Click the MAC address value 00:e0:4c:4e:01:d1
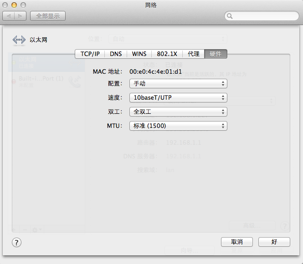This screenshot has width=303, height=264. click(155, 71)
